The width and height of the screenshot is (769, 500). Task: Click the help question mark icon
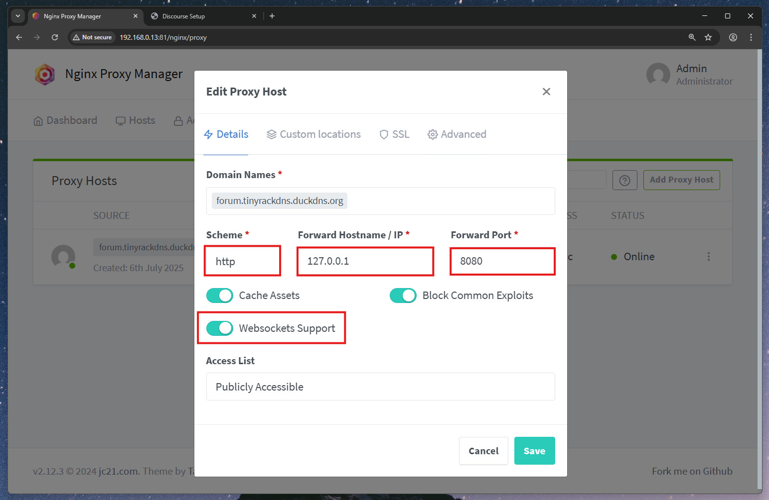click(624, 180)
